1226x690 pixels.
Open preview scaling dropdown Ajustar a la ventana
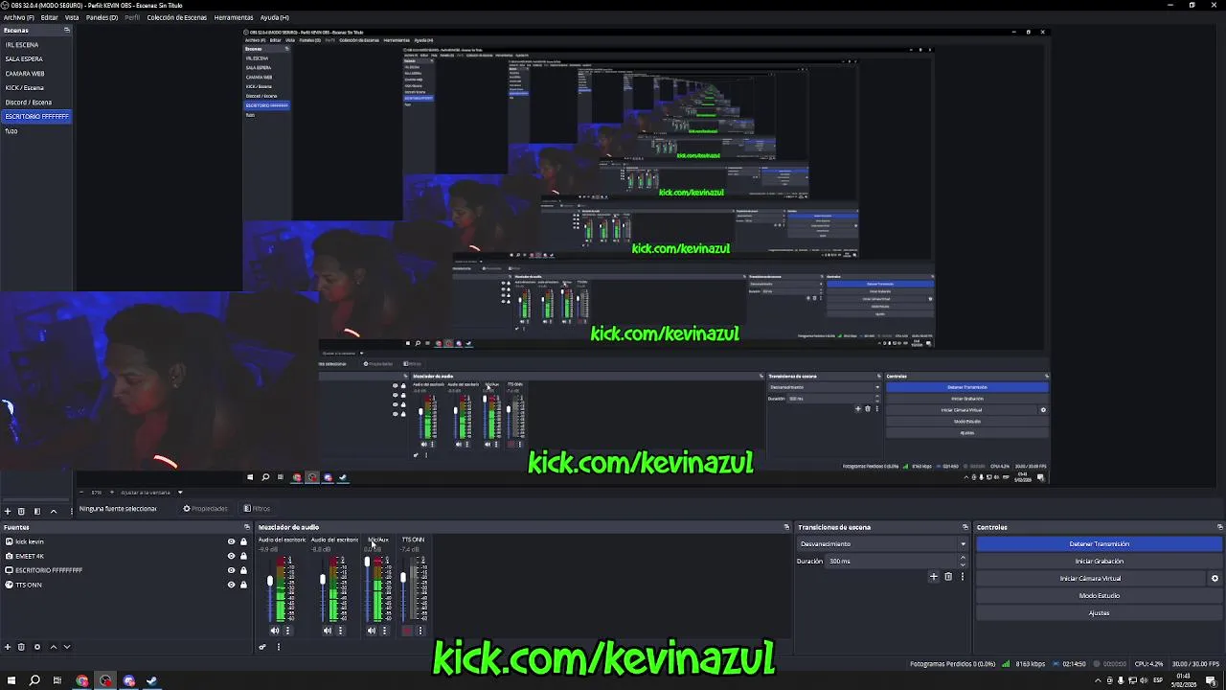pos(151,493)
